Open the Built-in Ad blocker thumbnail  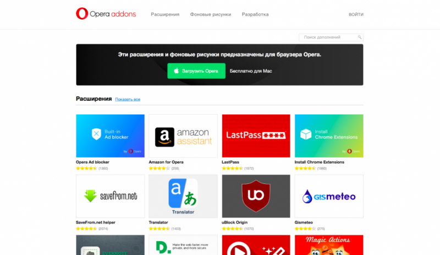[111, 136]
